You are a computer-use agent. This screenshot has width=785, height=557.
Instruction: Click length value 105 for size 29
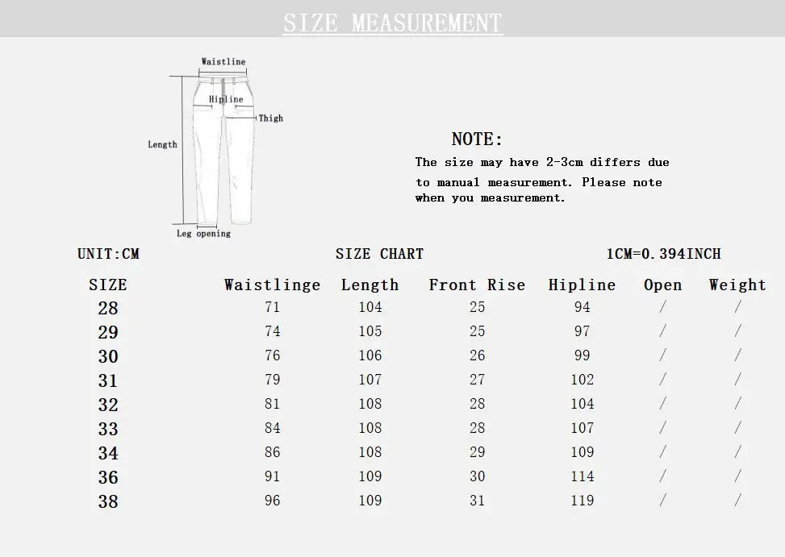click(370, 331)
